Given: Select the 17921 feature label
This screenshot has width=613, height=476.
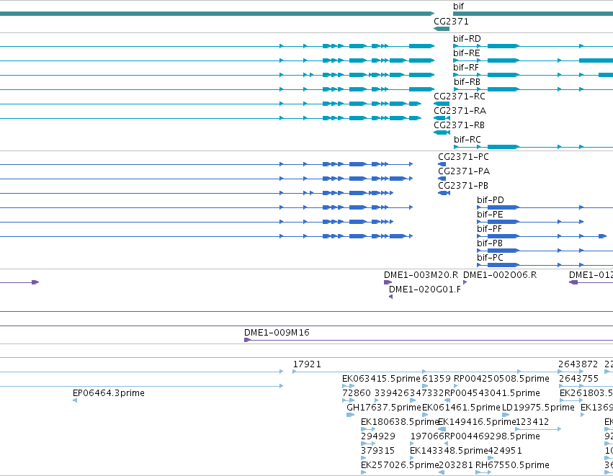Looking at the screenshot, I should click(307, 364).
